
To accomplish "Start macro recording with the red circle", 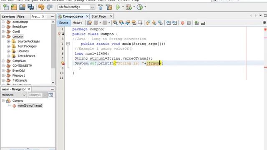I will point(183,23).
